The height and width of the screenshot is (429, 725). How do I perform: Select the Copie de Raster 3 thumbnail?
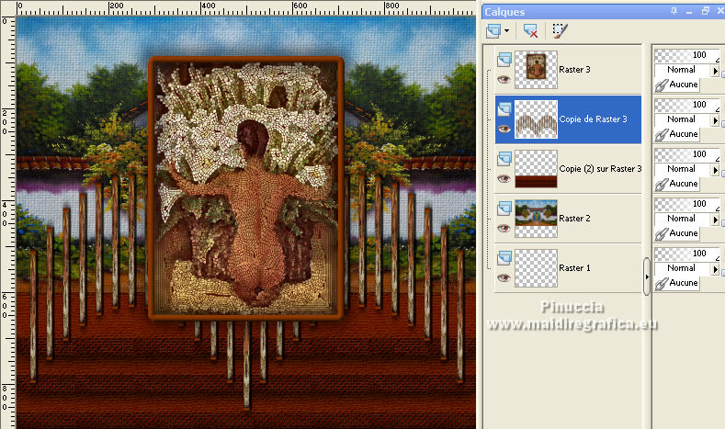point(536,119)
